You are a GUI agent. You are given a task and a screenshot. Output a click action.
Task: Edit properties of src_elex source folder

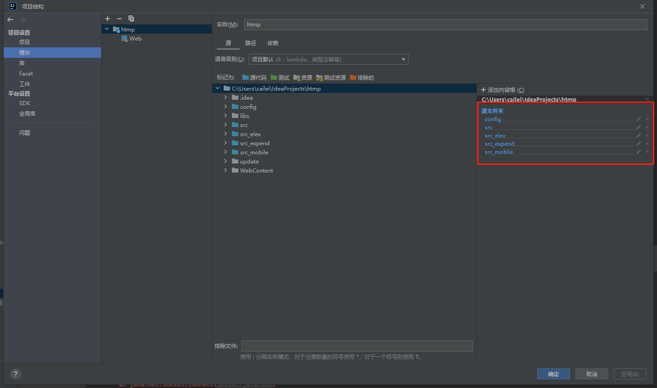pyautogui.click(x=639, y=136)
